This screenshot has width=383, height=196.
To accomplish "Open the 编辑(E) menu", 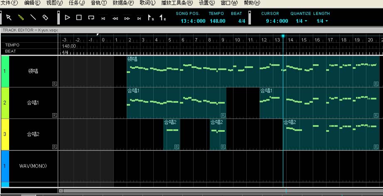I will [32, 3].
